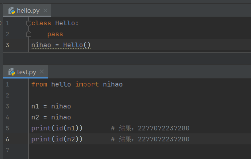This screenshot has width=251, height=159.
Task: Click the Python file icon on test.py tab
Action: click(x=12, y=72)
